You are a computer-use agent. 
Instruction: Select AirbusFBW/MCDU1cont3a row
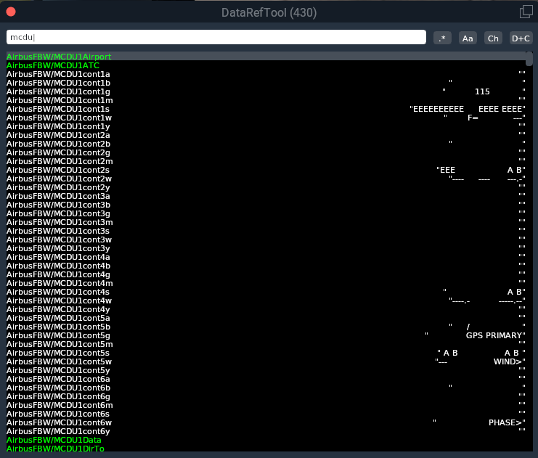pyautogui.click(x=266, y=196)
